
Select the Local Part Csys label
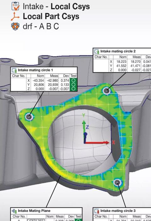coord(51,16)
